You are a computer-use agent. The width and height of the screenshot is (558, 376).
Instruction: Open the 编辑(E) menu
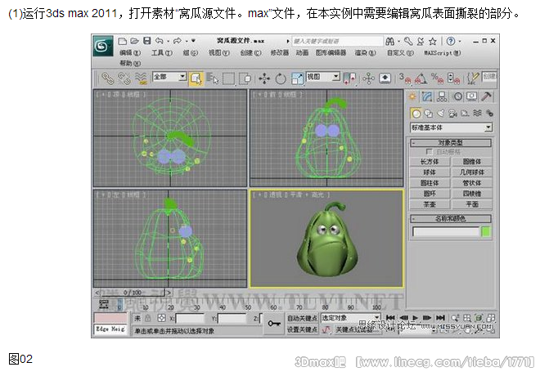130,53
